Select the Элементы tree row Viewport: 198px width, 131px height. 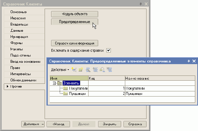(71, 83)
